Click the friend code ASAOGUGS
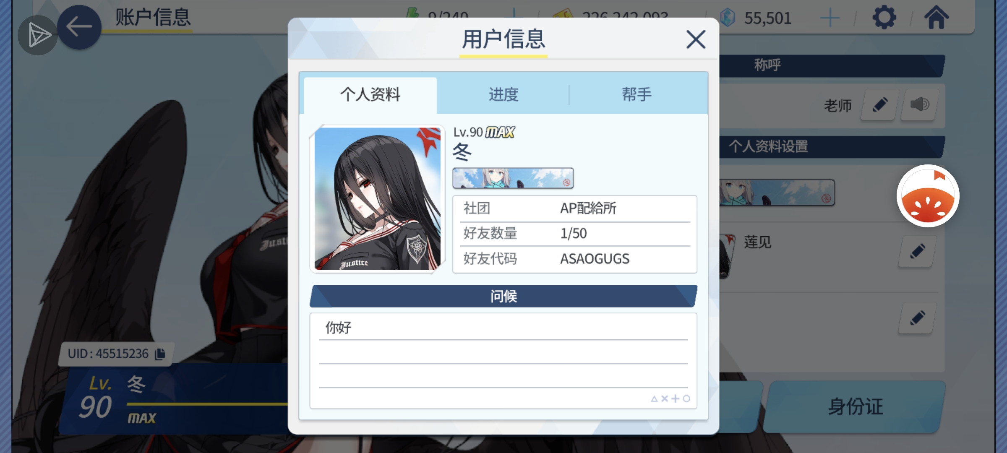The height and width of the screenshot is (453, 1007). pyautogui.click(x=595, y=259)
